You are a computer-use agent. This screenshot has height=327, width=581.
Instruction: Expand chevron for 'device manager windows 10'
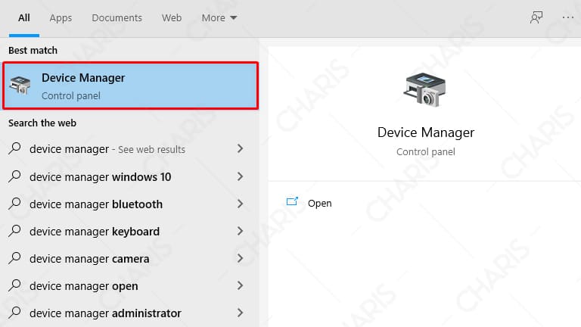pos(240,176)
